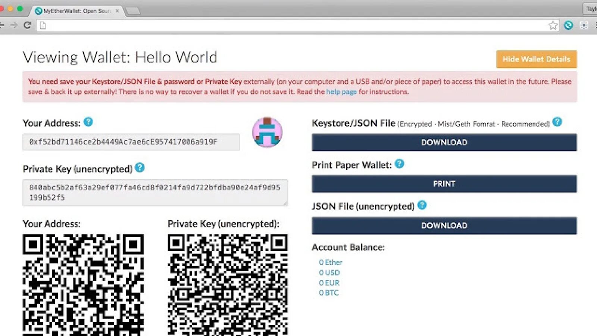Click the Viewing Wallet: Hello World heading
Image resolution: width=597 pixels, height=336 pixels.
[120, 57]
